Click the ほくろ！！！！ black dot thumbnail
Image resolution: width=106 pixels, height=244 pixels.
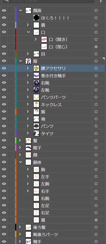tap(36, 18)
